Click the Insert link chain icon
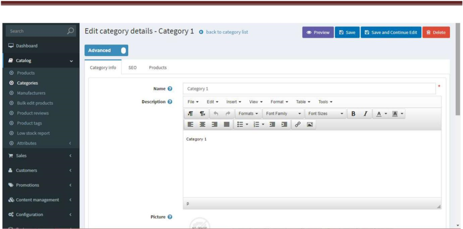463x229 pixels. pos(297,124)
